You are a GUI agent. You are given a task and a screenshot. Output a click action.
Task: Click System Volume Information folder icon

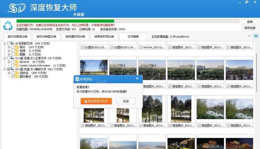coord(17,66)
